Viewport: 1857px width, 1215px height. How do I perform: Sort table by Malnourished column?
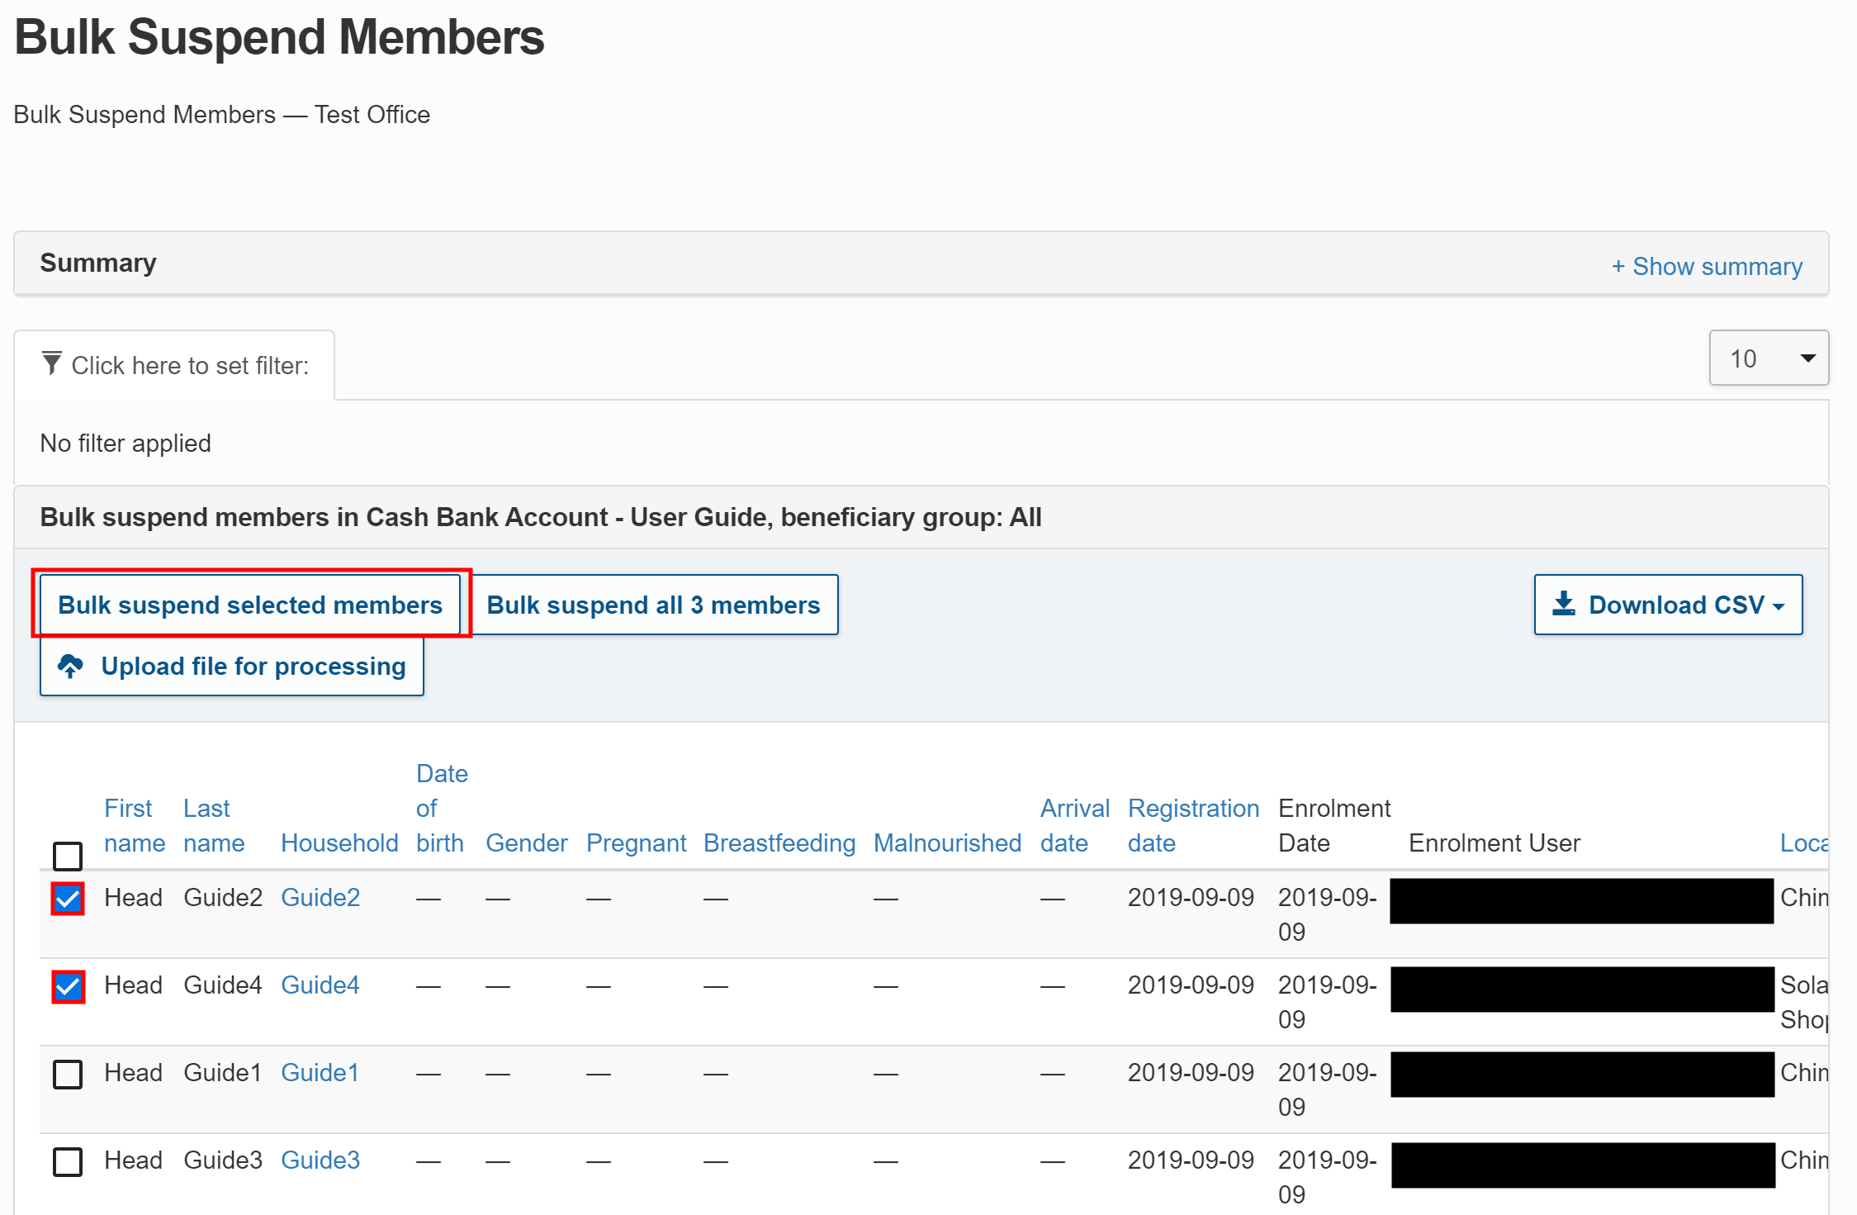[947, 842]
